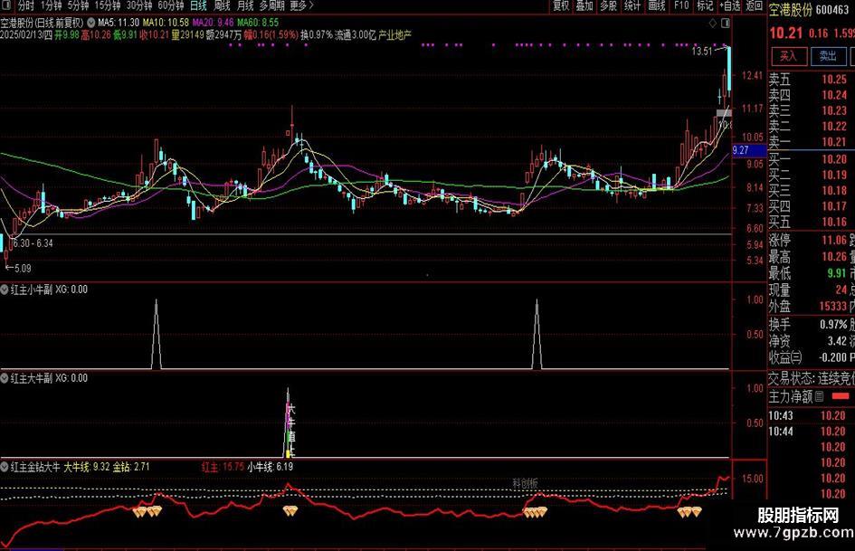The image size is (855, 551).
Task: Click the 买二 price 10.19
Action: pyautogui.click(x=834, y=176)
